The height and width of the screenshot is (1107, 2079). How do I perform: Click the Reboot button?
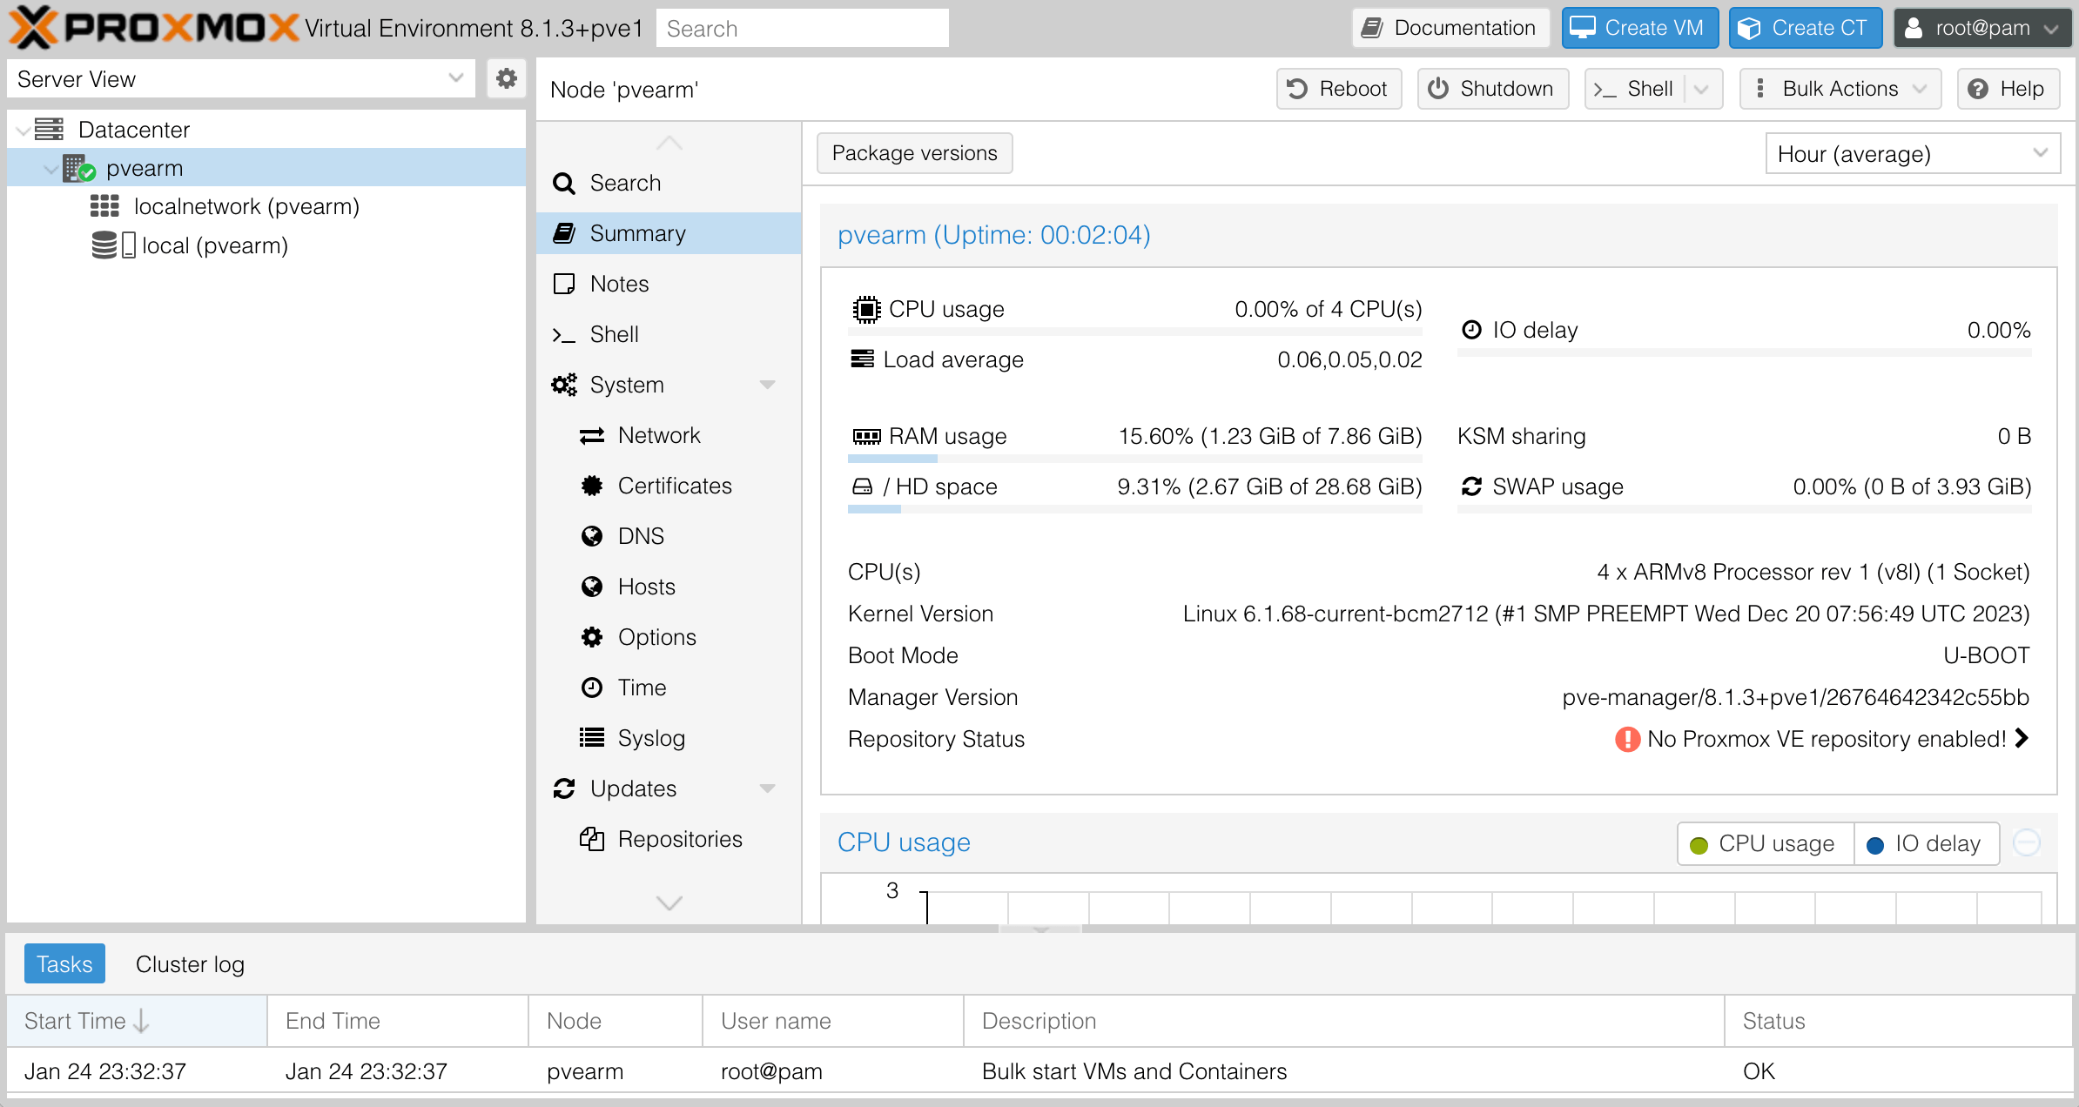tap(1338, 89)
